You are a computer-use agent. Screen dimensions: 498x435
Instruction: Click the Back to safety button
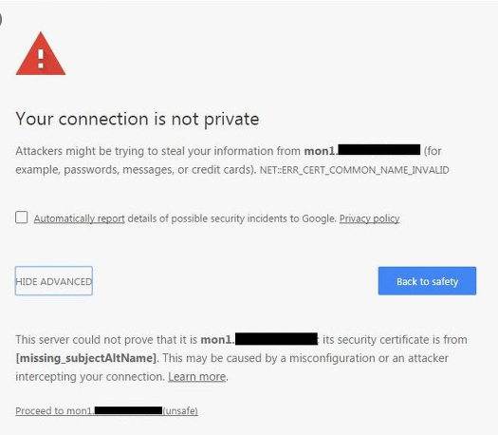coord(427,281)
